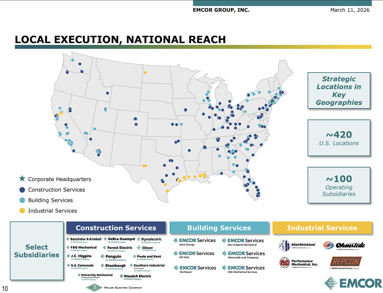Click the Strategic Locations in Key Geographies box
This screenshot has height=293, width=383.
coord(339,91)
